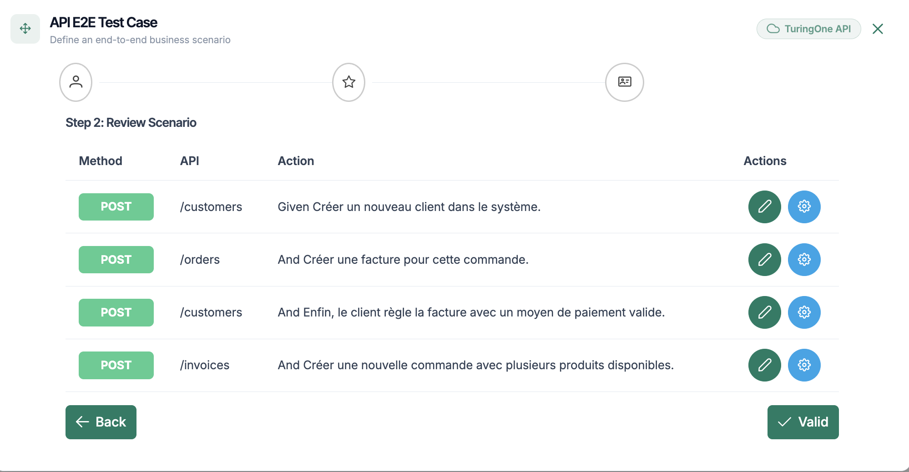Go to the user profile step circle
This screenshot has height=472, width=909.
(76, 82)
